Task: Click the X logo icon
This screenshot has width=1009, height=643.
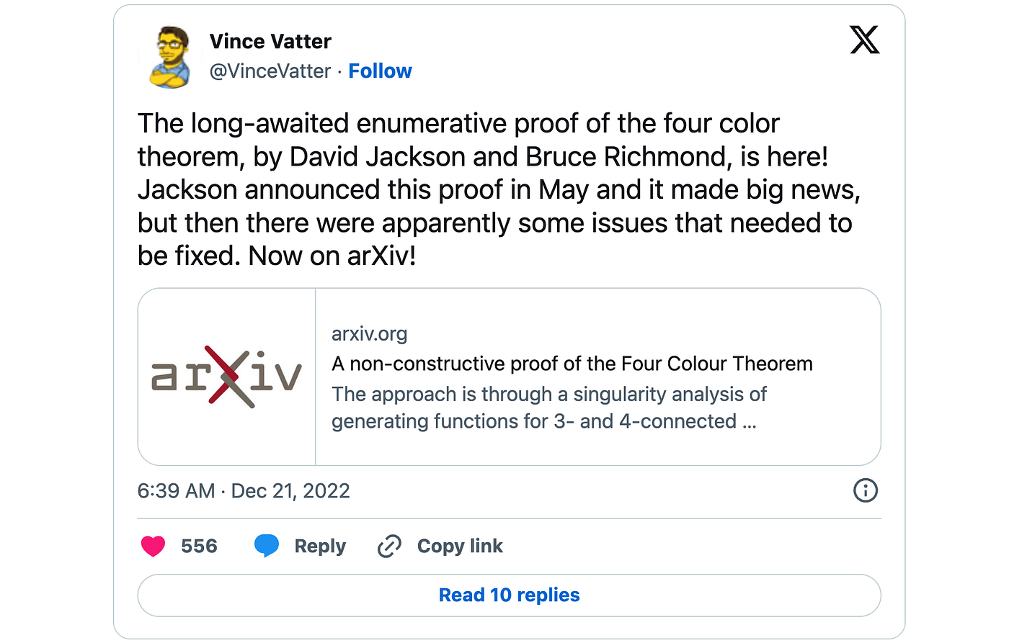Action: [864, 40]
